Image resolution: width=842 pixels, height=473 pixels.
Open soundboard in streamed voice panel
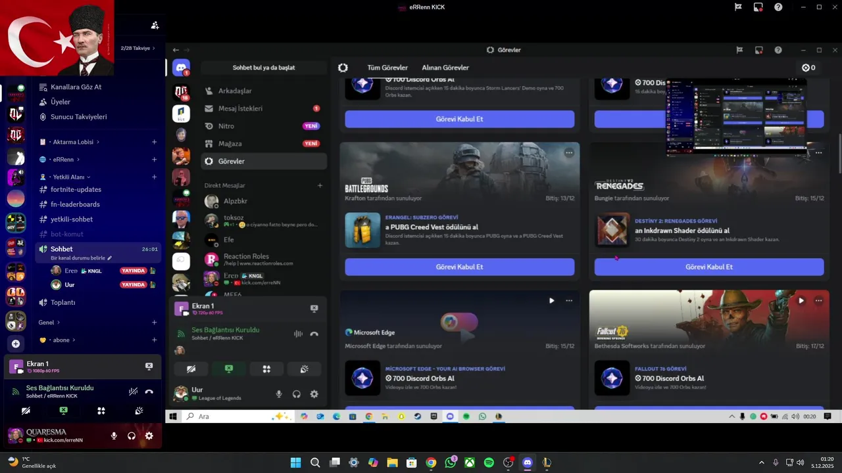[x=304, y=369]
